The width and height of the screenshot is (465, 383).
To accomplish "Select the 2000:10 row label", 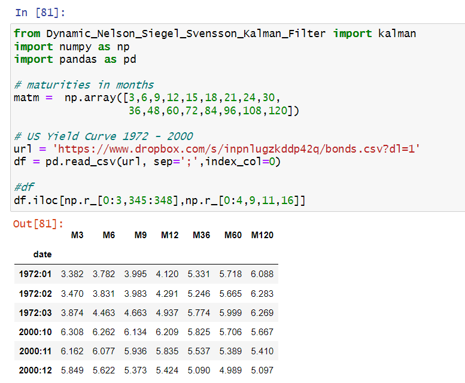I will (35, 332).
